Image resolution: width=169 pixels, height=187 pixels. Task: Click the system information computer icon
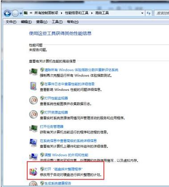(x=33, y=143)
